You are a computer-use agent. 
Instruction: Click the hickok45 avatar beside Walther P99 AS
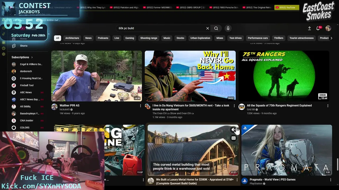click(x=54, y=107)
